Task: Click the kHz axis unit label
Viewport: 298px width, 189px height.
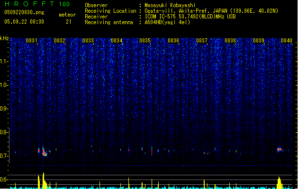Action: [4, 38]
